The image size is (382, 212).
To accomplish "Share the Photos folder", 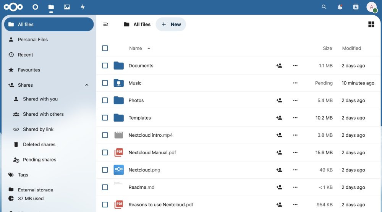I will [x=279, y=100].
